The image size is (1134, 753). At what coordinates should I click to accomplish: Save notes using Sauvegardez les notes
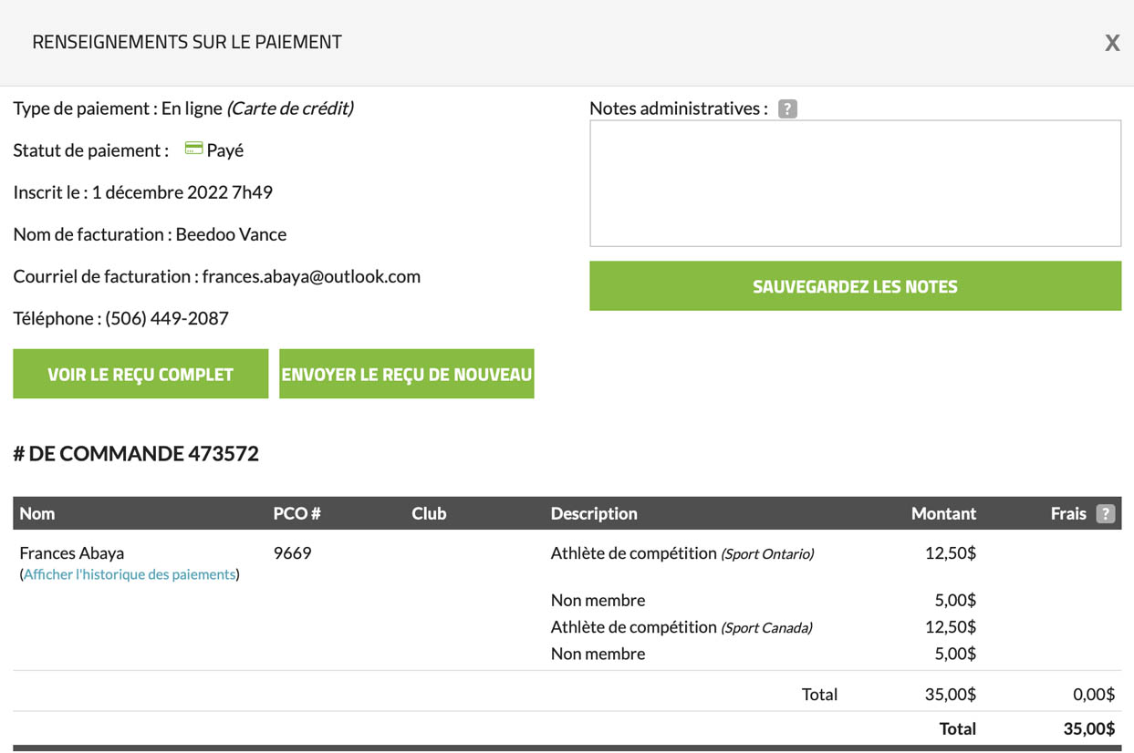coord(855,286)
